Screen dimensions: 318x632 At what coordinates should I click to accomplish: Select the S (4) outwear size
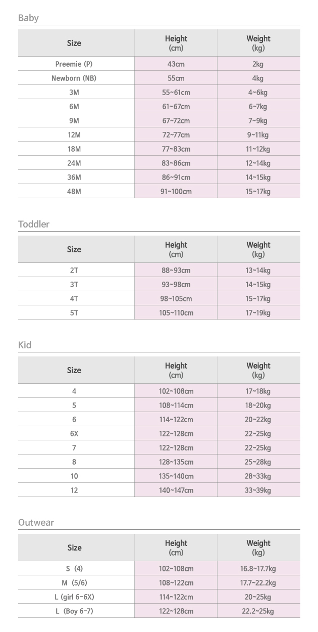click(74, 569)
